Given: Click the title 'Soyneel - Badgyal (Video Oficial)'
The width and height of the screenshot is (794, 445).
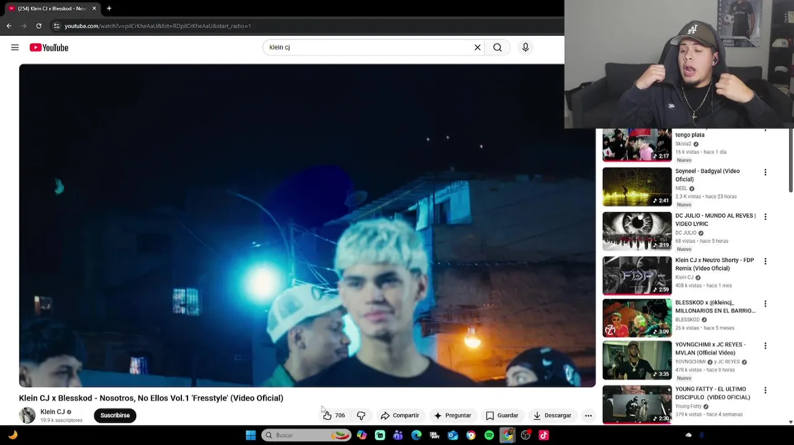Looking at the screenshot, I should tap(707, 175).
